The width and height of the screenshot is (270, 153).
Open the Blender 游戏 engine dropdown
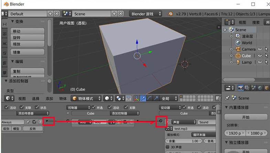click(x=146, y=14)
